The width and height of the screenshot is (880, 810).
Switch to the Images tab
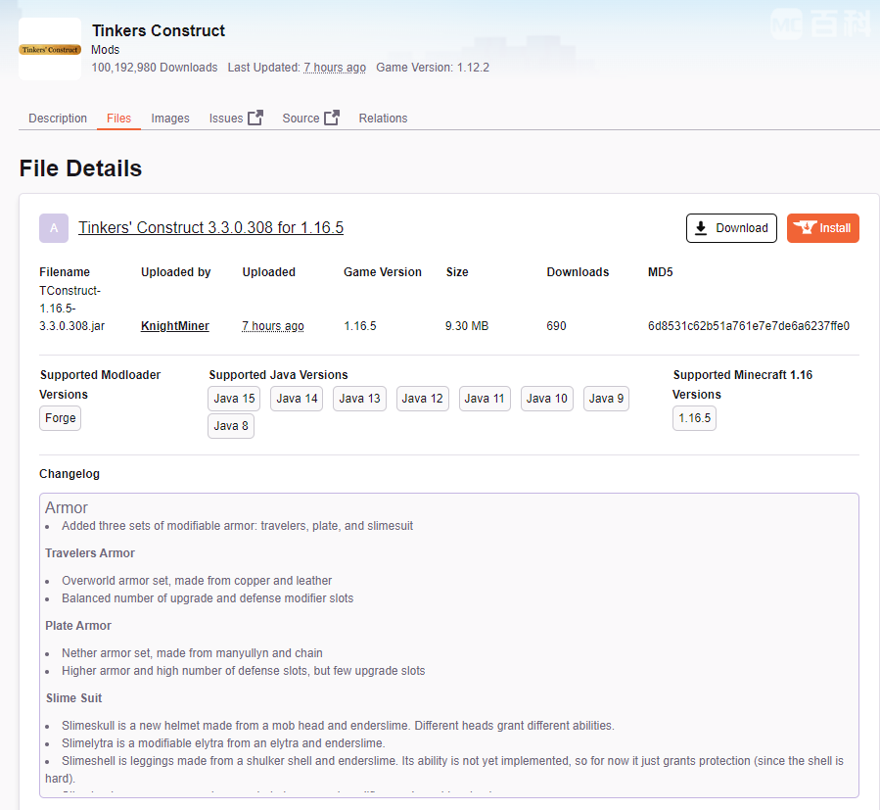pos(170,119)
